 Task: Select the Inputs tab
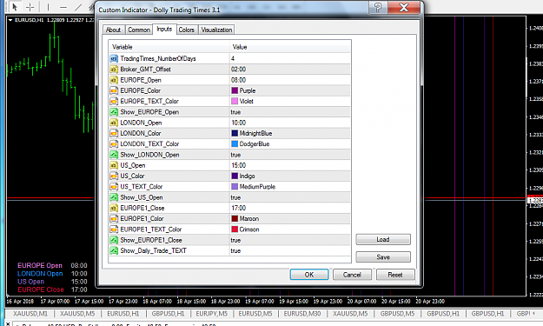[x=164, y=29]
